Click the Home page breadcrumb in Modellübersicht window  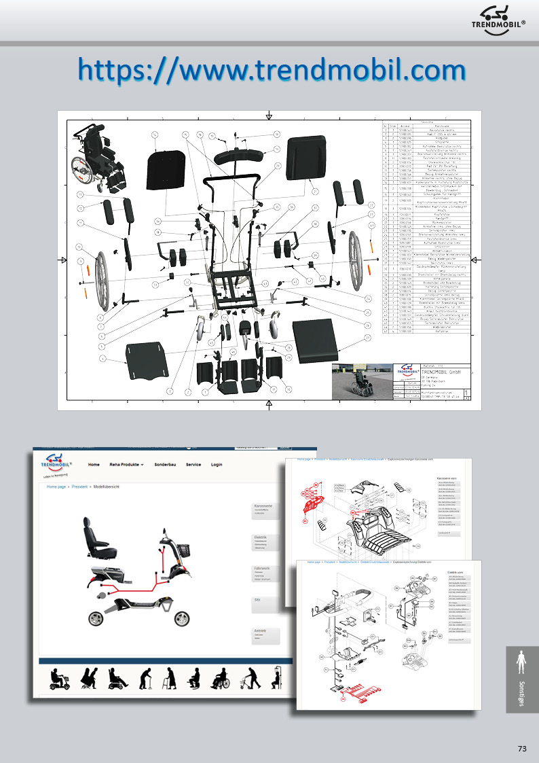coord(56,486)
